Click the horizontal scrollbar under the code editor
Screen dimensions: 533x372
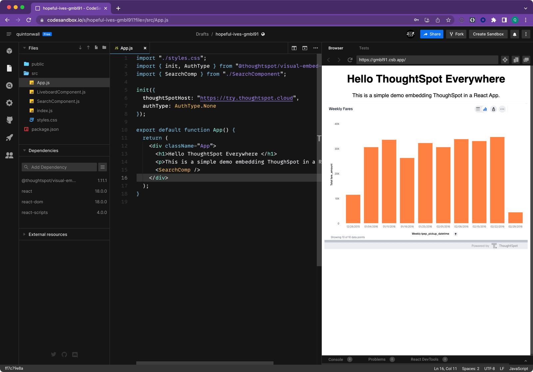point(205,363)
